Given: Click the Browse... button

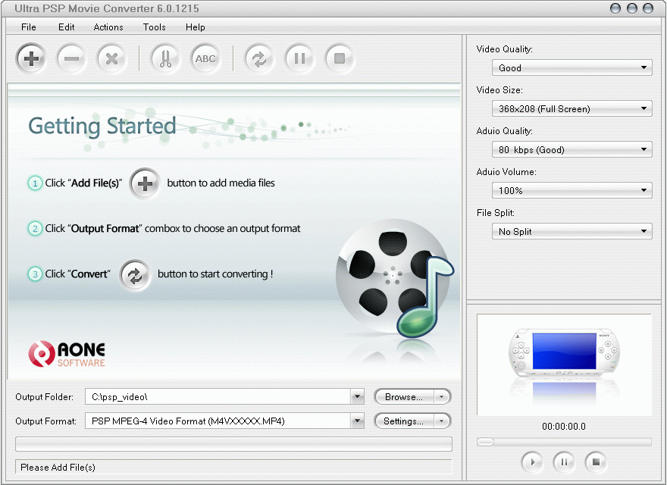Looking at the screenshot, I should coord(404,396).
